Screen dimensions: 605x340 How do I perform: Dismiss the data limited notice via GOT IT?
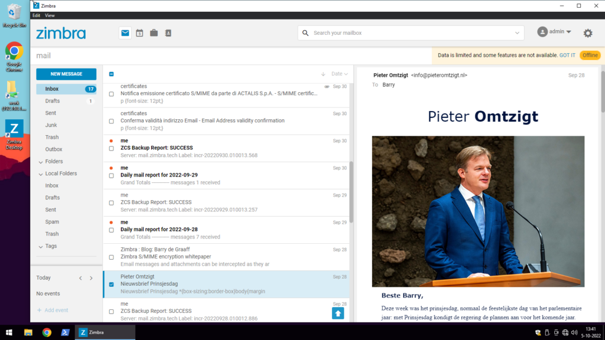coord(567,55)
